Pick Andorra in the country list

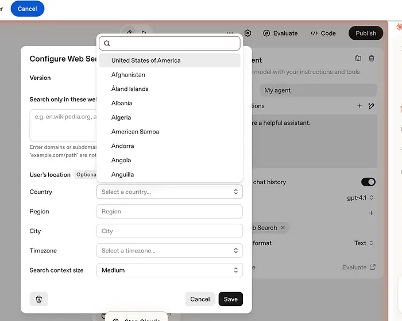click(122, 146)
